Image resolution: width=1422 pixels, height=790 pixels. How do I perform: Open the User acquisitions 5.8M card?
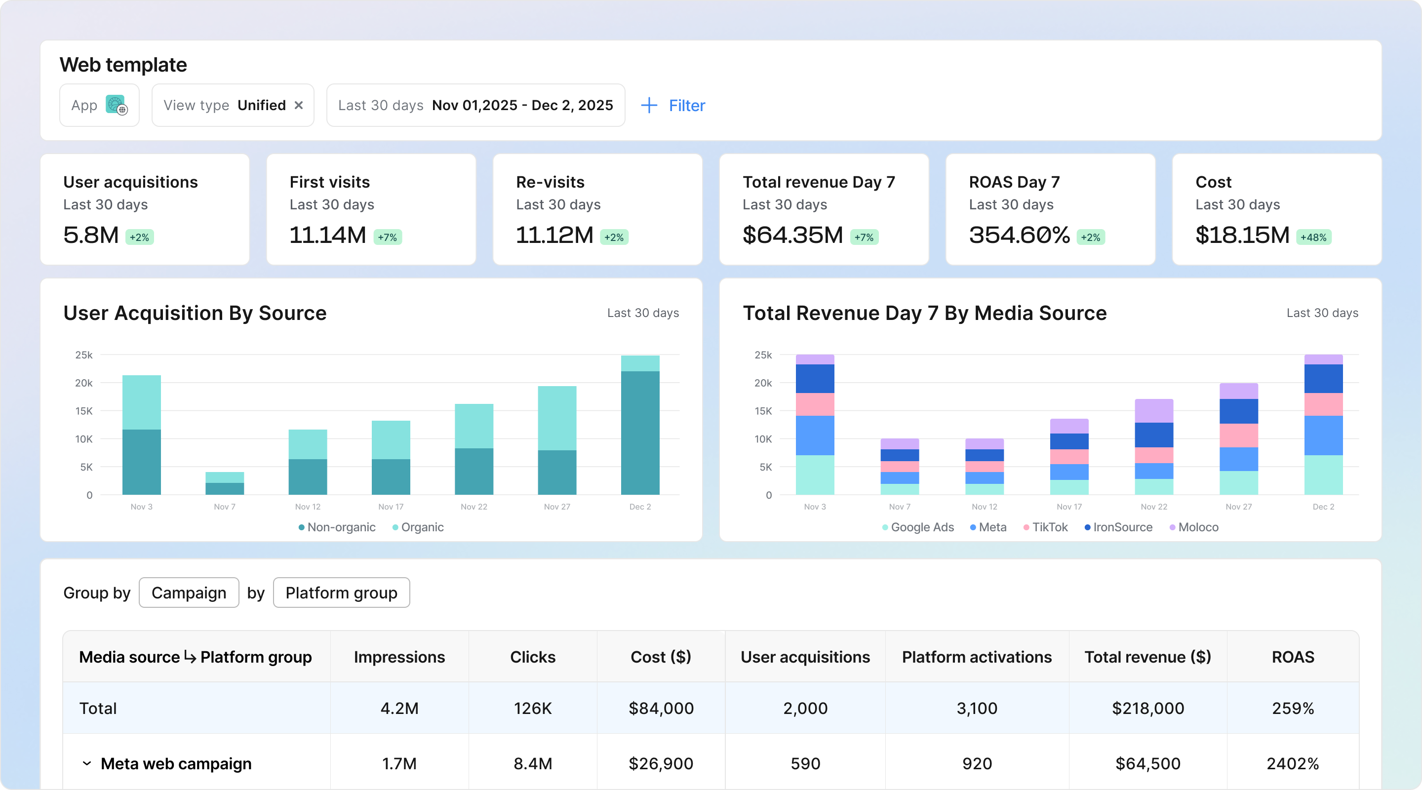pos(145,210)
